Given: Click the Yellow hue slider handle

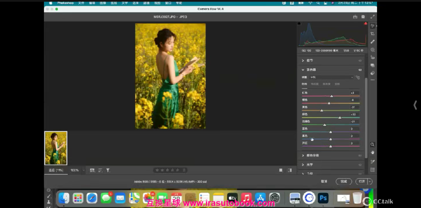Looking at the screenshot, I should tap(322, 110).
